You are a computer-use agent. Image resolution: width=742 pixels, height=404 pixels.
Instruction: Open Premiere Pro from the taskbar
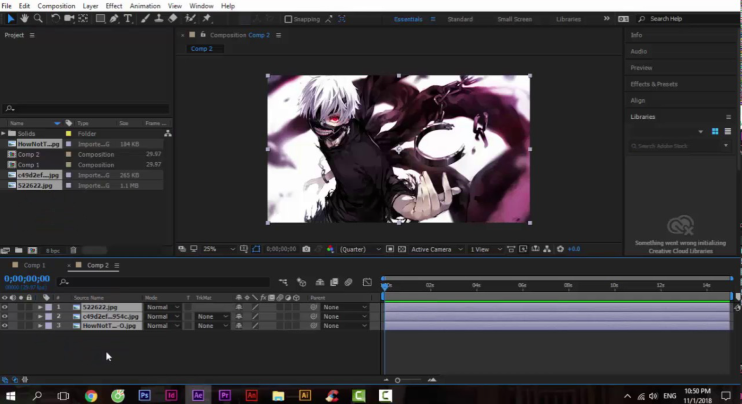(225, 395)
